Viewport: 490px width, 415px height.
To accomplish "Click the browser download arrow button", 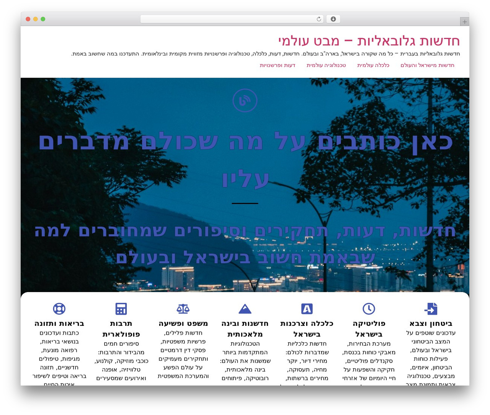I will [333, 19].
